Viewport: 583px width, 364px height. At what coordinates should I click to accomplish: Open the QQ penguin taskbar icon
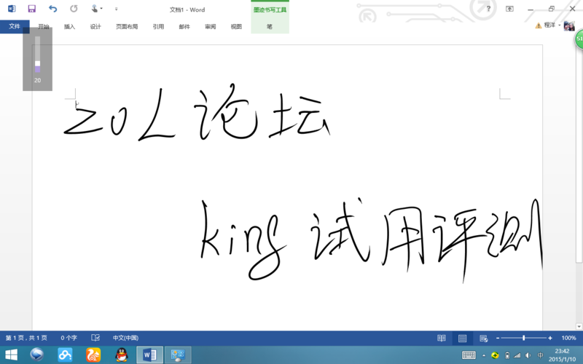click(x=122, y=355)
